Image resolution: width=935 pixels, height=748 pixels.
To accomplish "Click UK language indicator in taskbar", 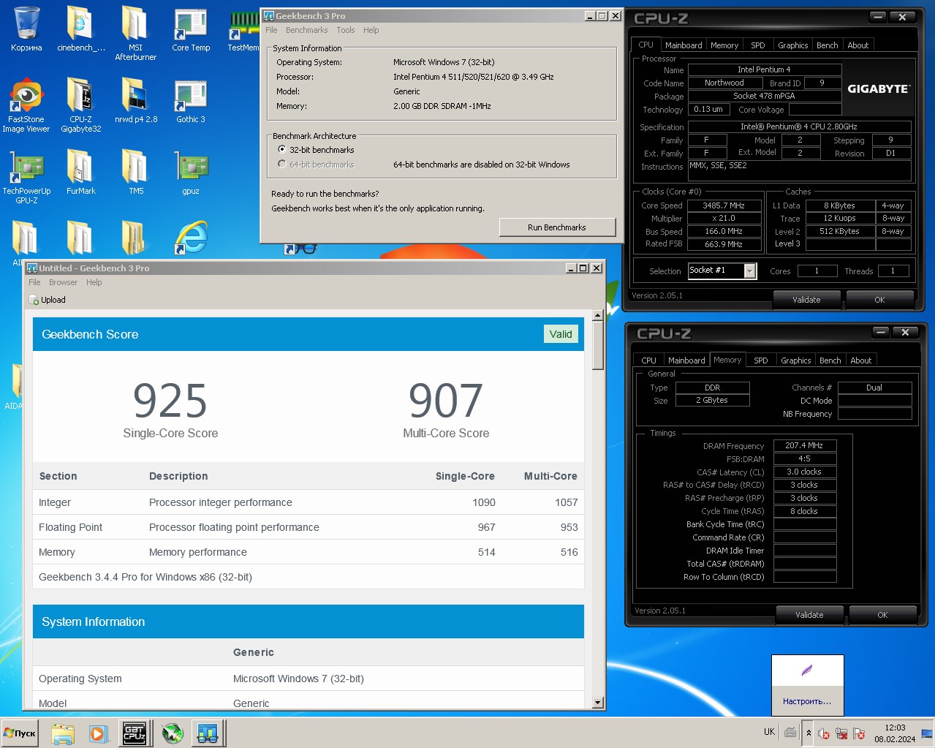I will click(x=769, y=732).
